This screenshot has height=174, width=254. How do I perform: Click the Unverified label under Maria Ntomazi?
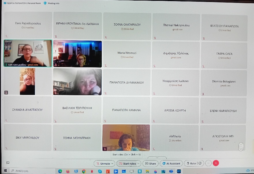127,57
